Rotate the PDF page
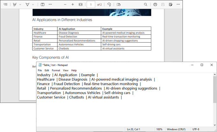 point(109,4)
